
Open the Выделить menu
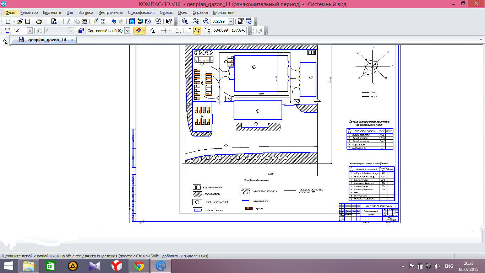[52, 12]
